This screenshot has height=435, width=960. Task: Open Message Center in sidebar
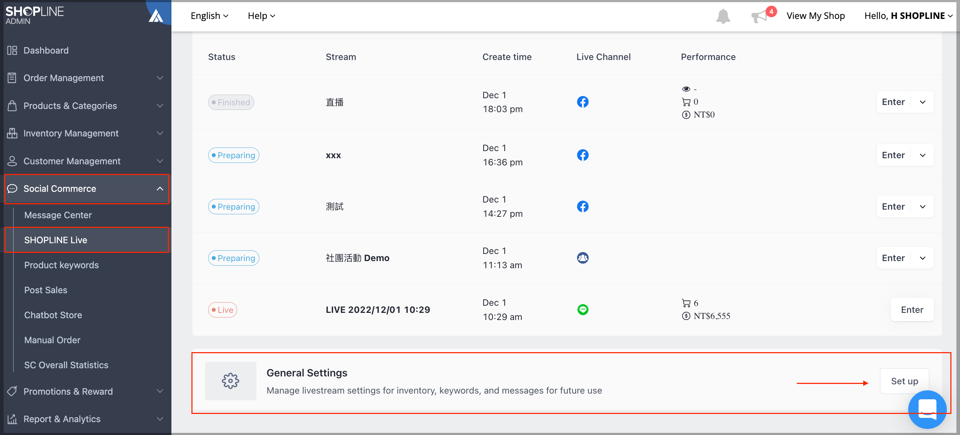pos(58,215)
